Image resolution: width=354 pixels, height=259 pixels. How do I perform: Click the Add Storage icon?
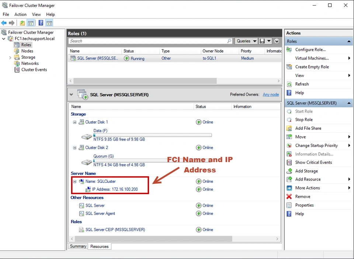coord(289,171)
